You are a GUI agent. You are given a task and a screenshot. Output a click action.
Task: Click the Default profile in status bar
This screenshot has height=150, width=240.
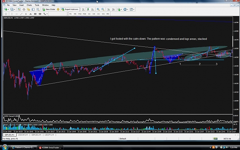tap(123, 139)
